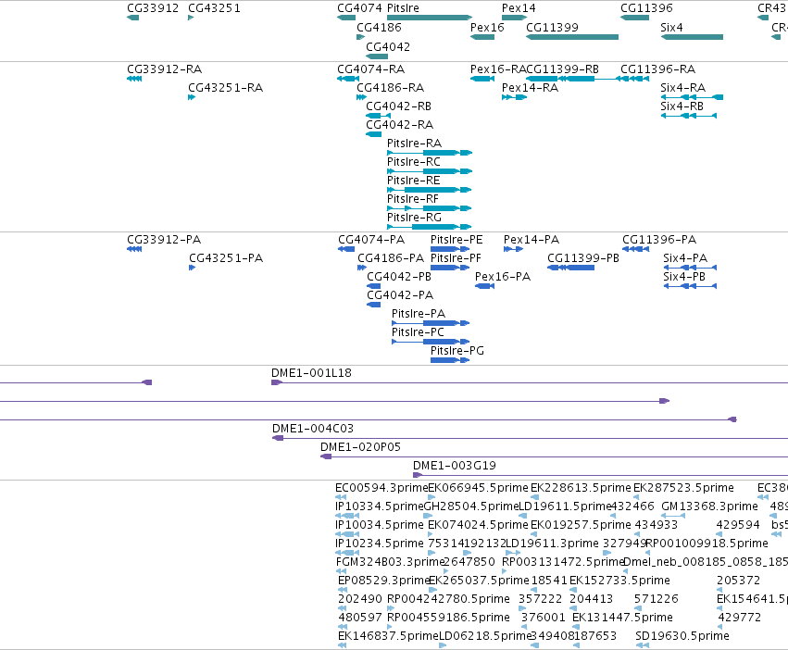The height and width of the screenshot is (650, 788).
Task: Select protein CG43251-PA
Action: point(226,258)
